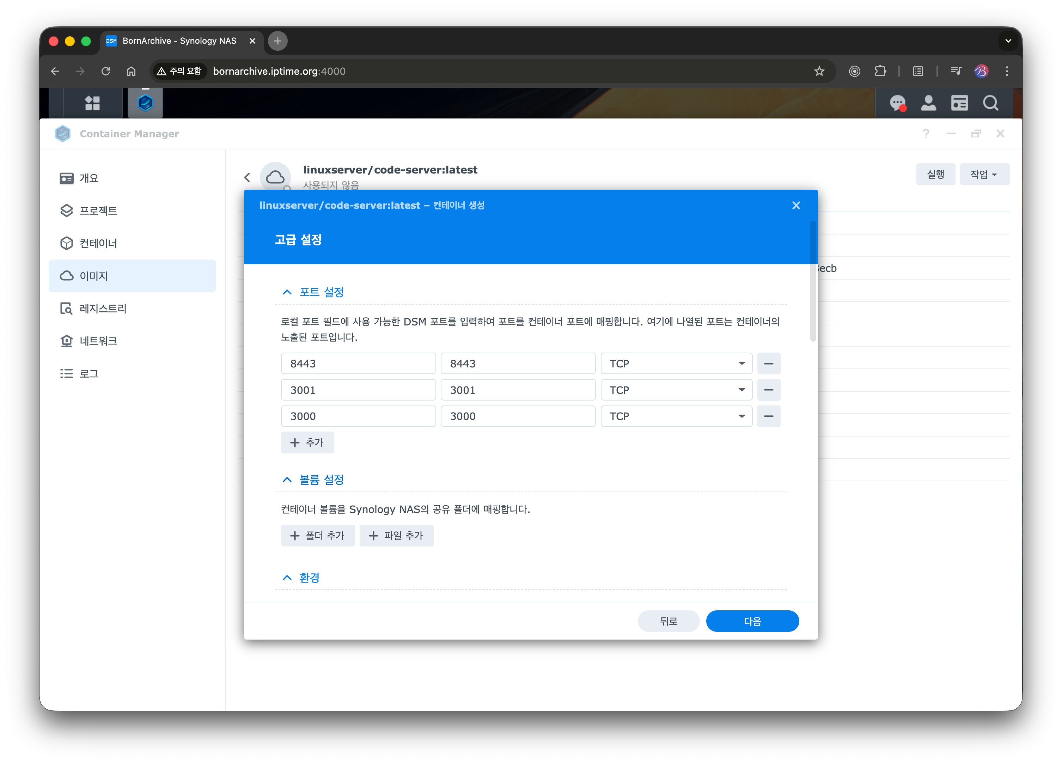Open 컨테이너 in the sidebar
This screenshot has width=1062, height=763.
(98, 243)
